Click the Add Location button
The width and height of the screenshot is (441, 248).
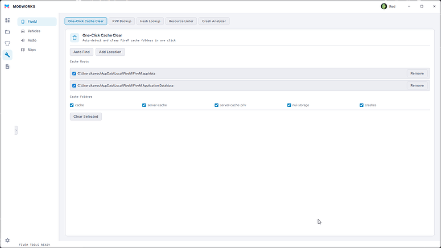(x=110, y=52)
